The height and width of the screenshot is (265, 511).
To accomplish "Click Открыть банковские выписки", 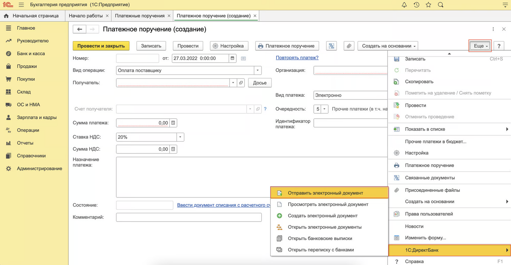I will tap(329, 239).
